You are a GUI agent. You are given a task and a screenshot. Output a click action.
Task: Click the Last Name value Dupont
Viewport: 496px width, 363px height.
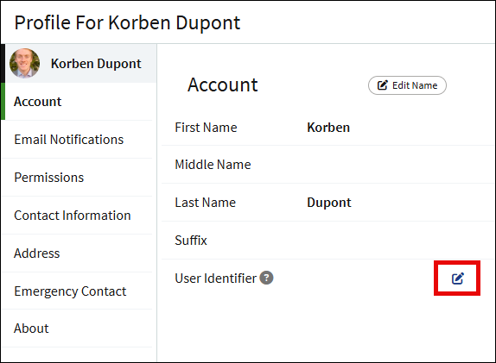pos(329,203)
